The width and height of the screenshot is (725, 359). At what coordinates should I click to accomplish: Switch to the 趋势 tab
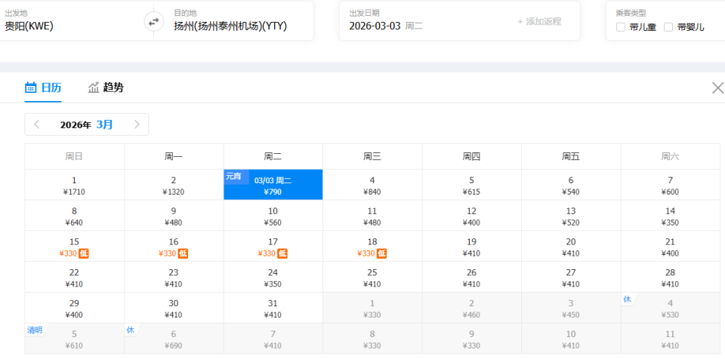point(106,87)
